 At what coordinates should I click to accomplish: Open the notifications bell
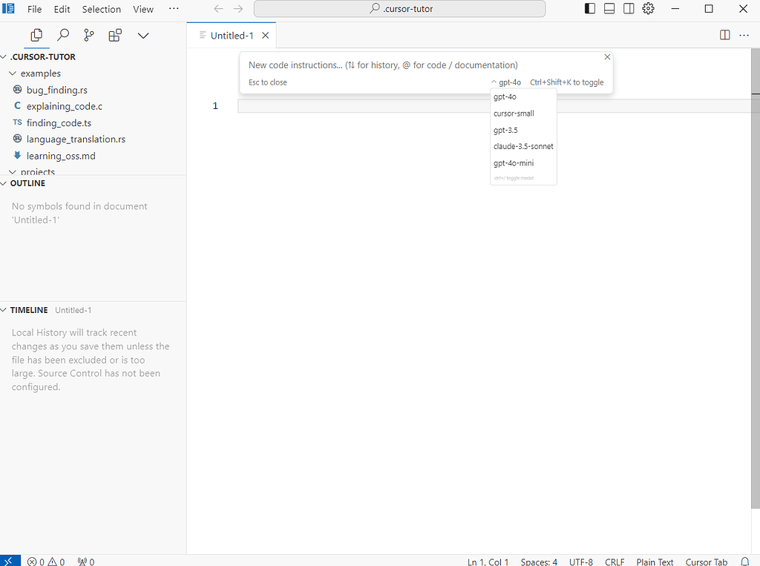[x=745, y=562]
